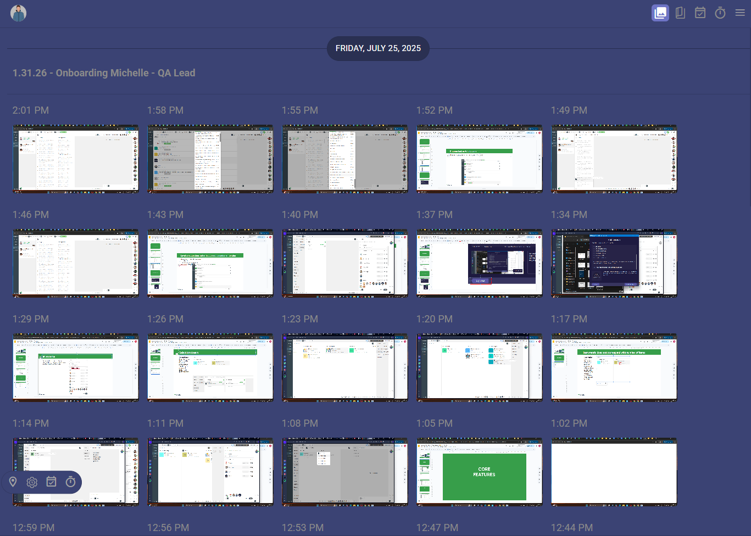Click the location pin in floating toolbar
The image size is (751, 536).
pyautogui.click(x=13, y=482)
